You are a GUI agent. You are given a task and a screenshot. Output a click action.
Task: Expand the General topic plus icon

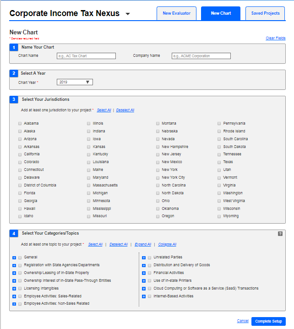(x=14, y=258)
